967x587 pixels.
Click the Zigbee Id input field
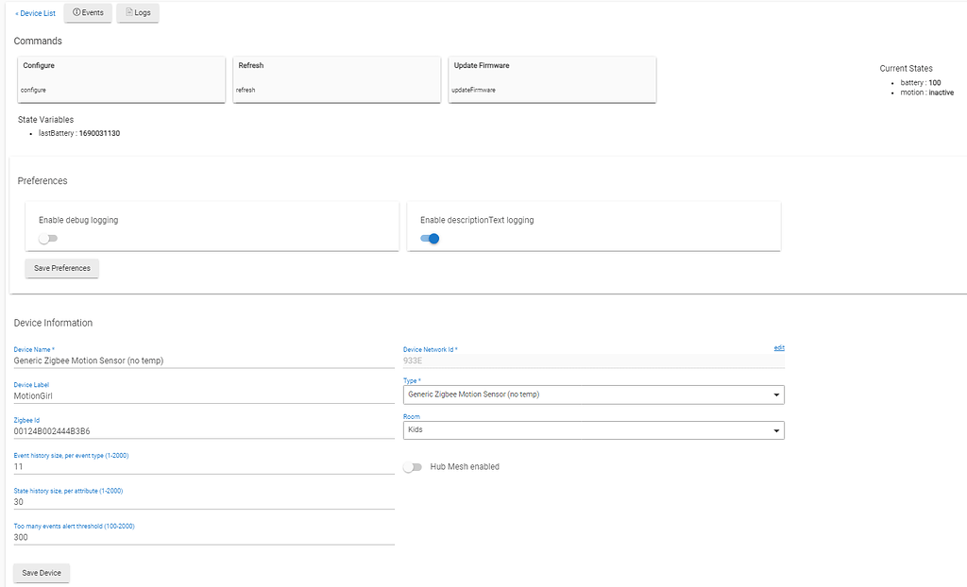203,431
